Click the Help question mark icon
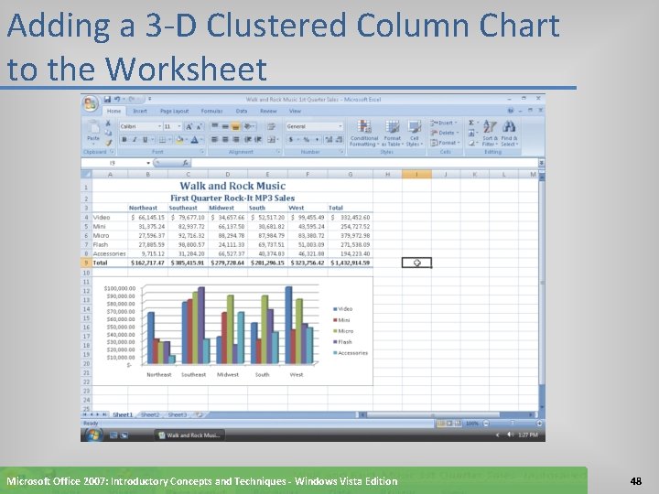This screenshot has width=659, height=494. click(x=511, y=111)
